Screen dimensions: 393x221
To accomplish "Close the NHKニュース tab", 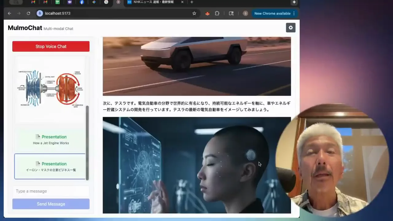I will click(x=182, y=2).
